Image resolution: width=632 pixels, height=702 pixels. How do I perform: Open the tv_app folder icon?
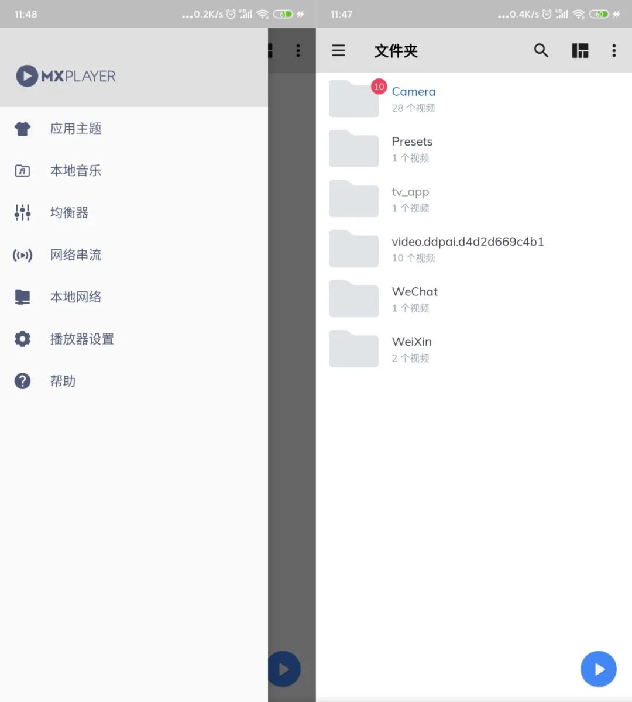pyautogui.click(x=353, y=199)
